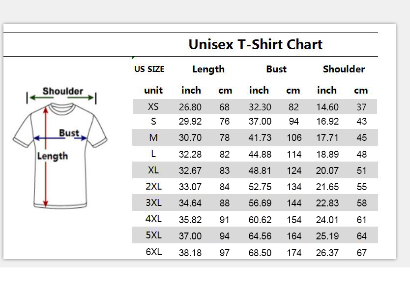Click the Bust column header in the table

click(x=276, y=69)
